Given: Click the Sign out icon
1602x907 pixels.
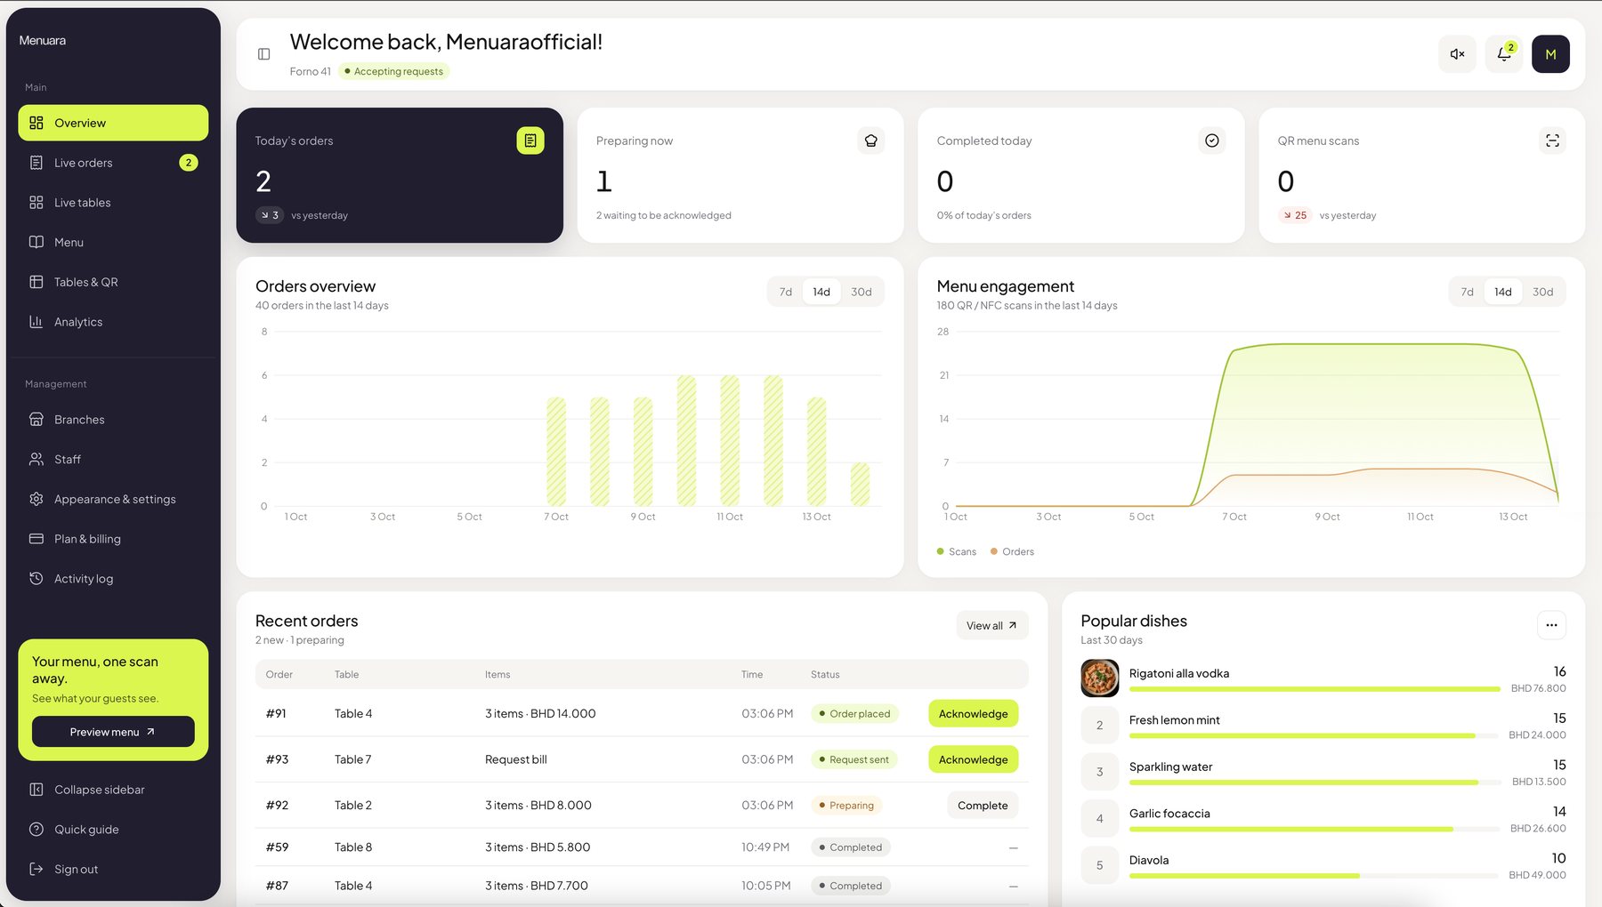Looking at the screenshot, I should 36,870.
